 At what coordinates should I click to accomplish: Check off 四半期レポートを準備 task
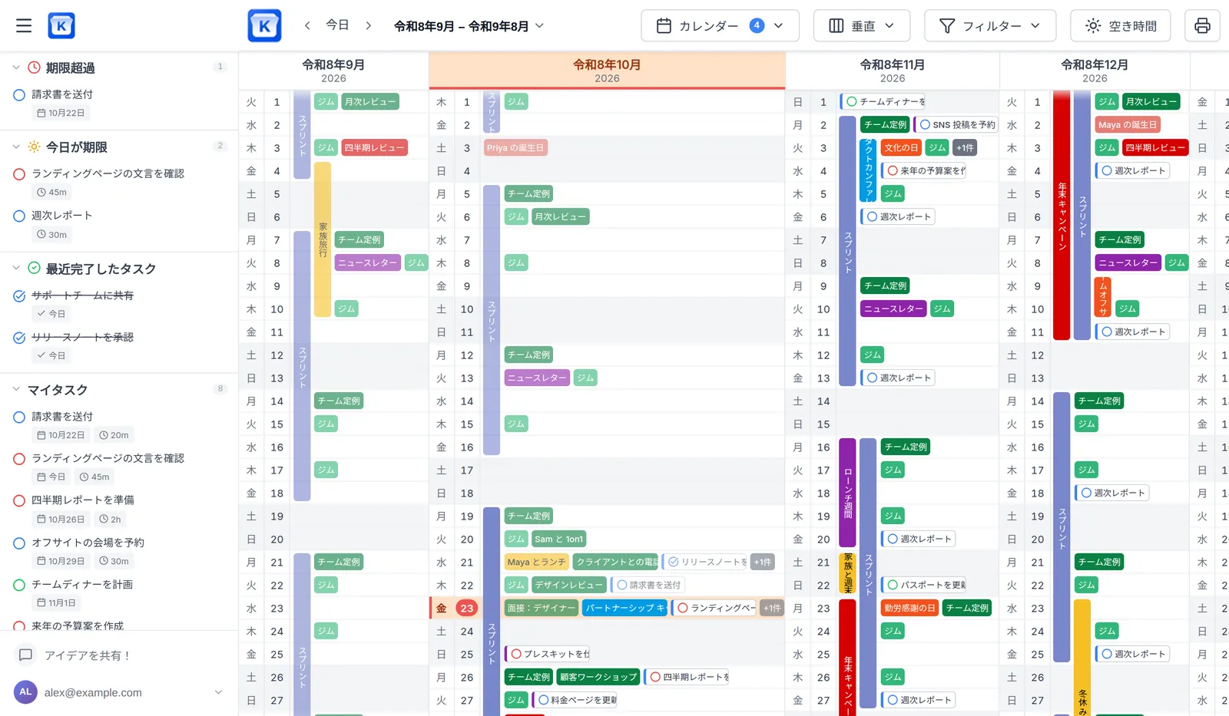point(19,500)
